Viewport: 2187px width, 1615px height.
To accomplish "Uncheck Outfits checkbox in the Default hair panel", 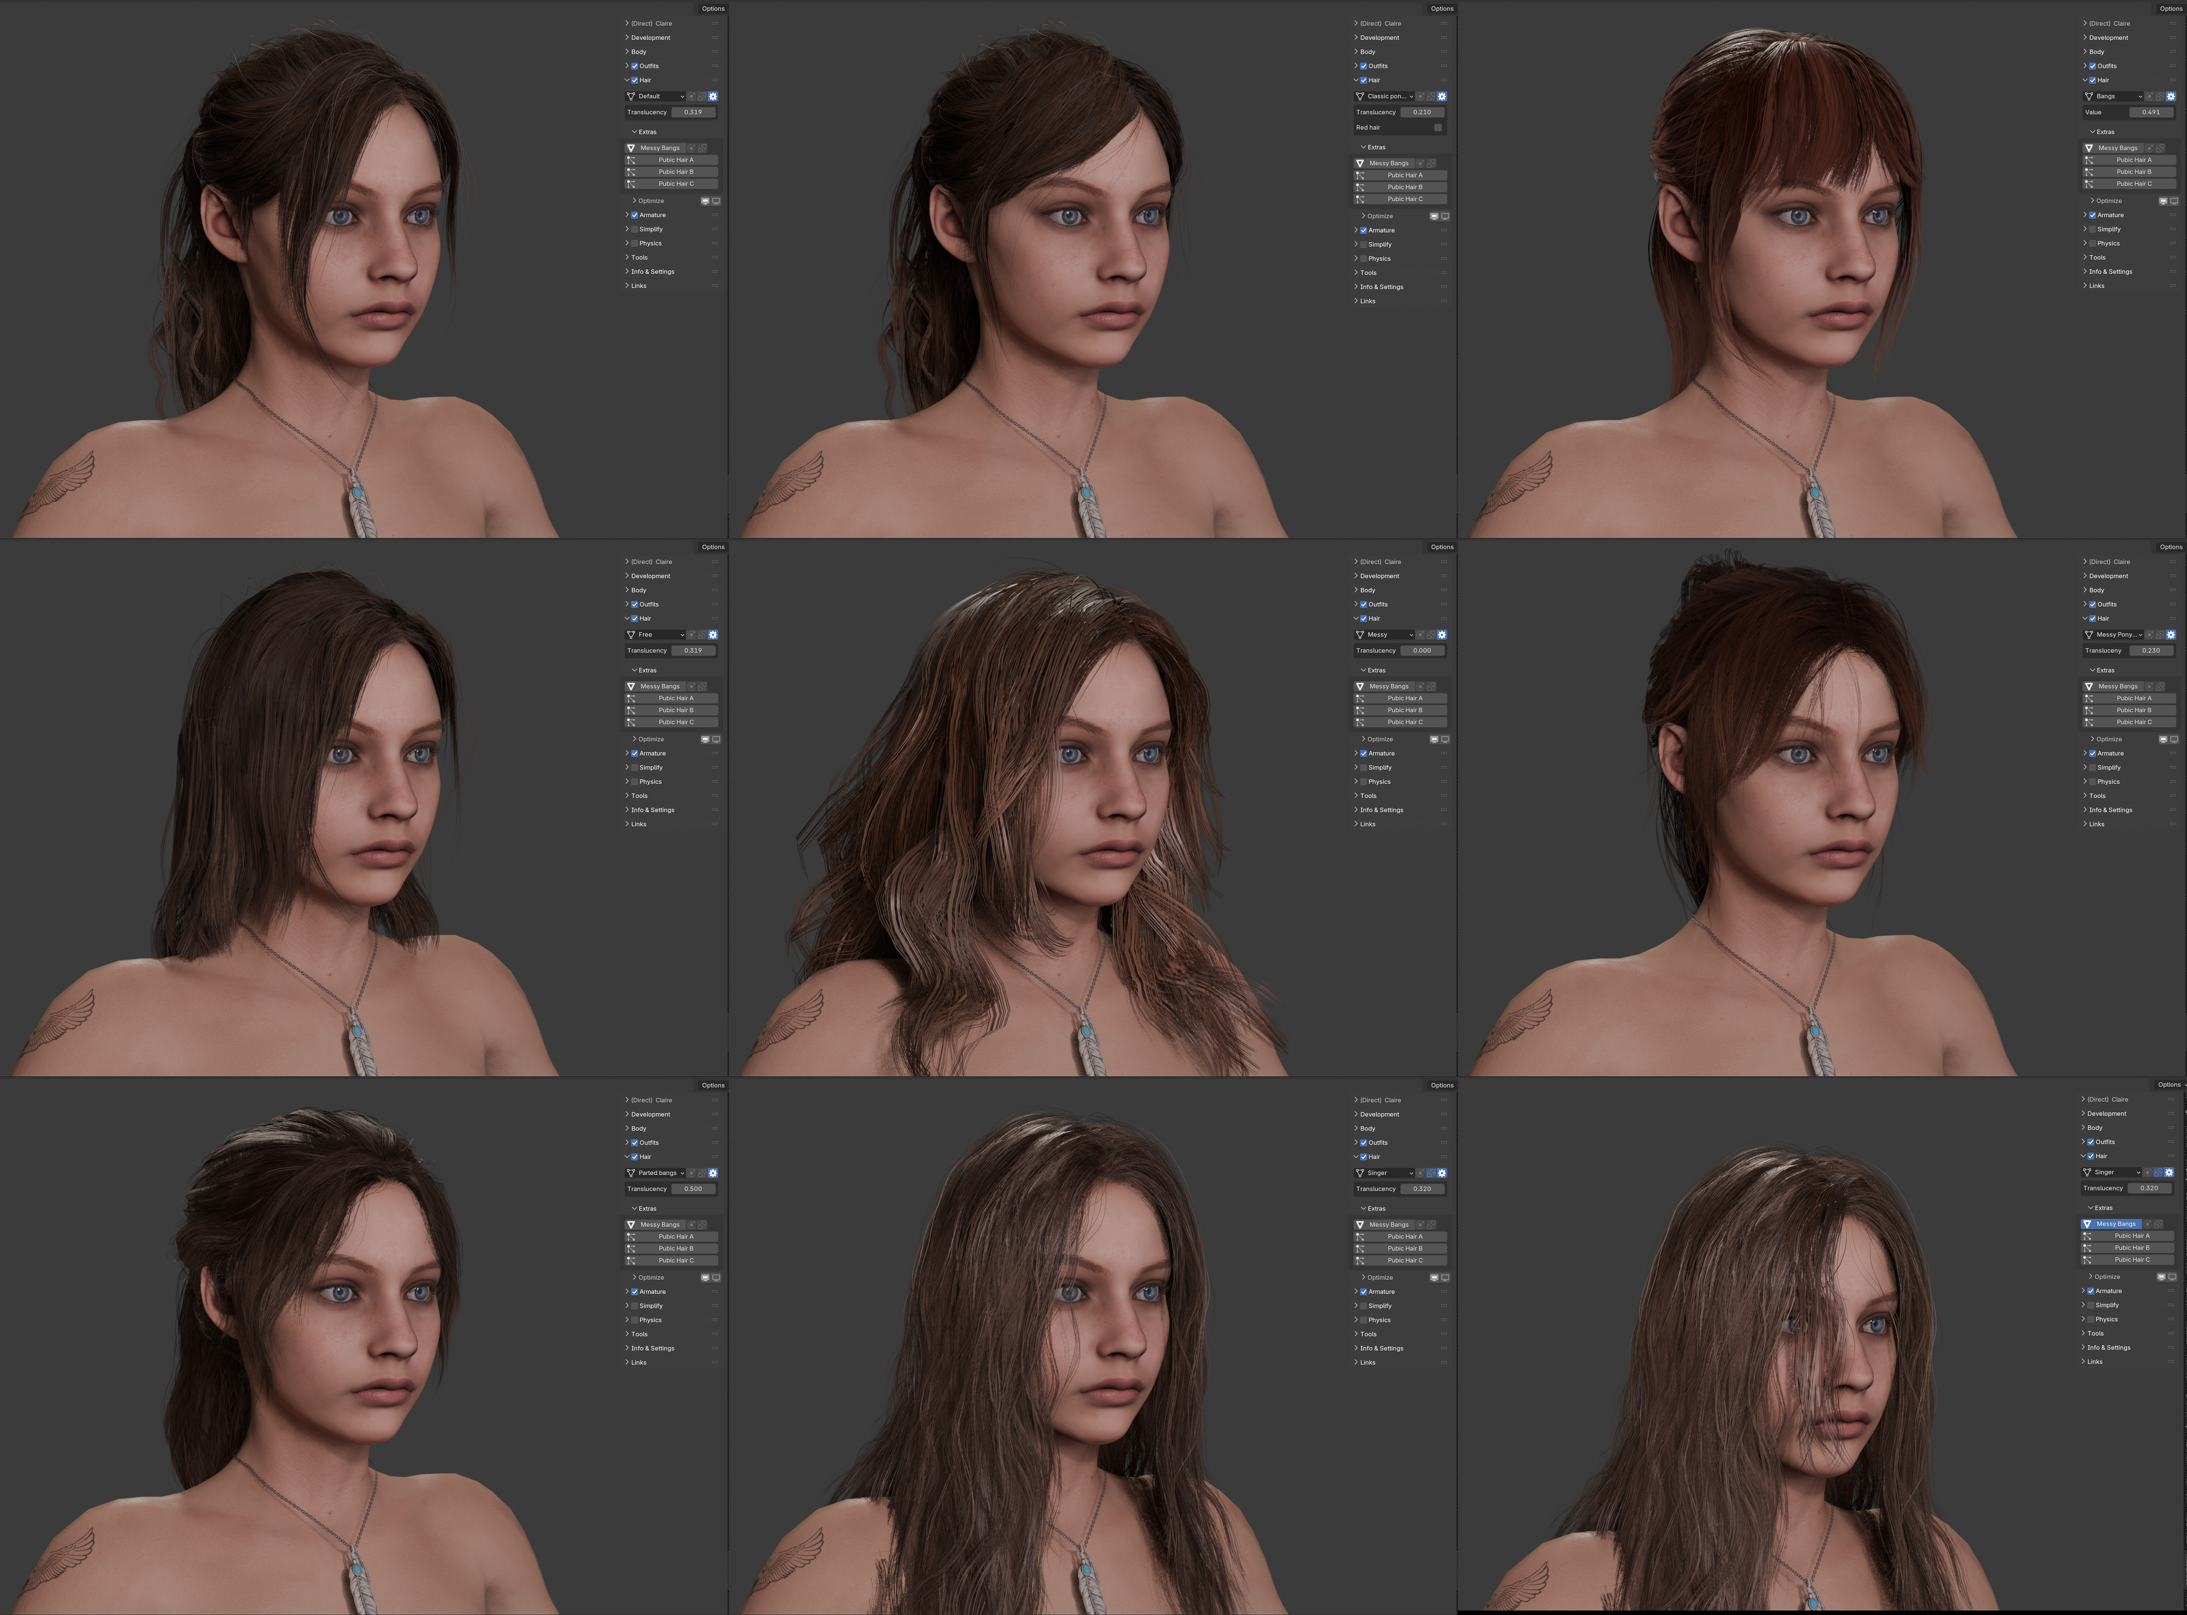I will (x=634, y=66).
